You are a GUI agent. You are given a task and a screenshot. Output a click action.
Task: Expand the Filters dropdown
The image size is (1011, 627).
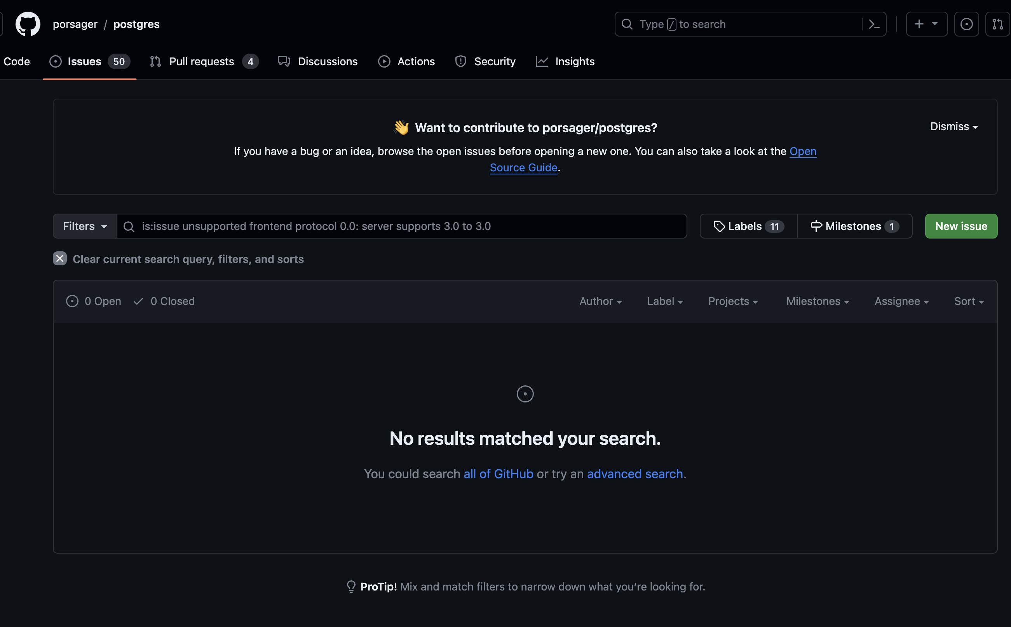(x=85, y=226)
